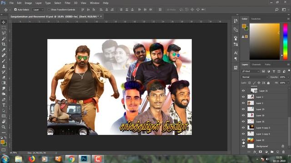
Task: Select the Path Selection tool
Action: 4,110
